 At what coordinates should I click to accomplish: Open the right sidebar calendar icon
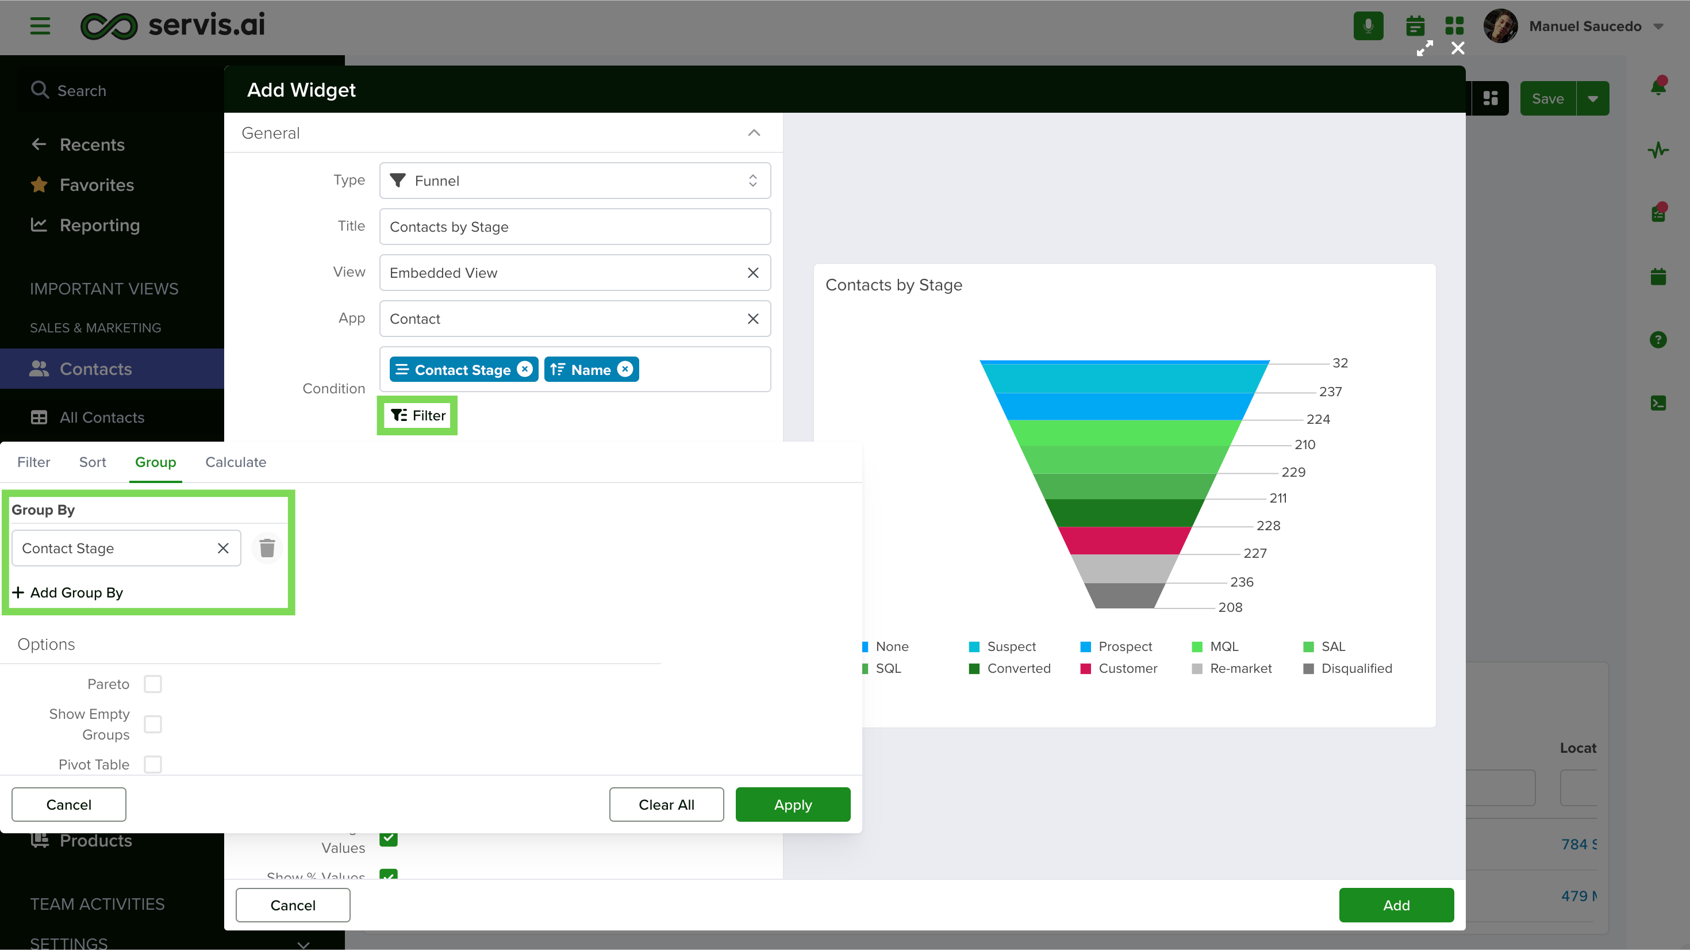pos(1658,277)
